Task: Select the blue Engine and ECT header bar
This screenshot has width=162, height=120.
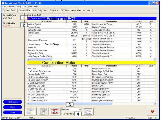Action: point(92,18)
